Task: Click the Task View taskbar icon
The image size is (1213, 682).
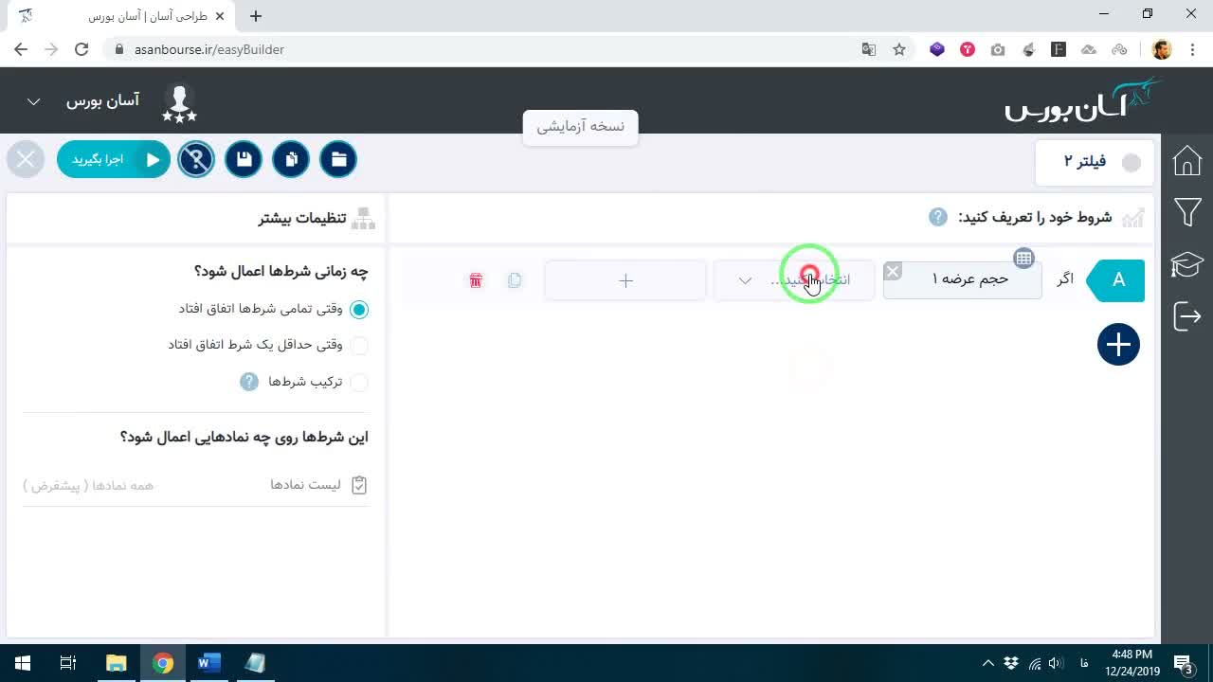Action: tap(68, 663)
